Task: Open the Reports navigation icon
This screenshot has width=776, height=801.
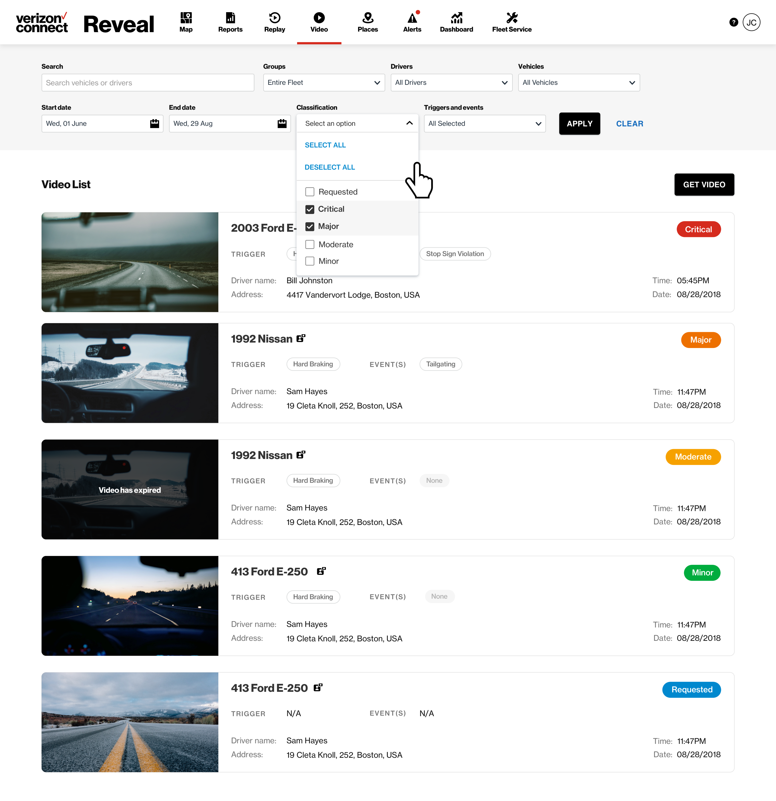Action: point(230,22)
